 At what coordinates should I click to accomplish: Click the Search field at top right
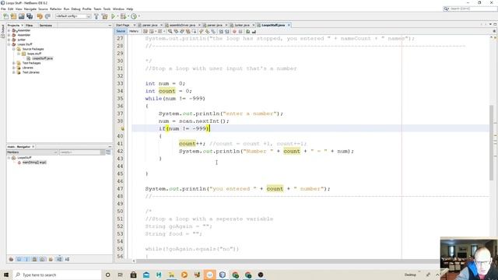470,9
